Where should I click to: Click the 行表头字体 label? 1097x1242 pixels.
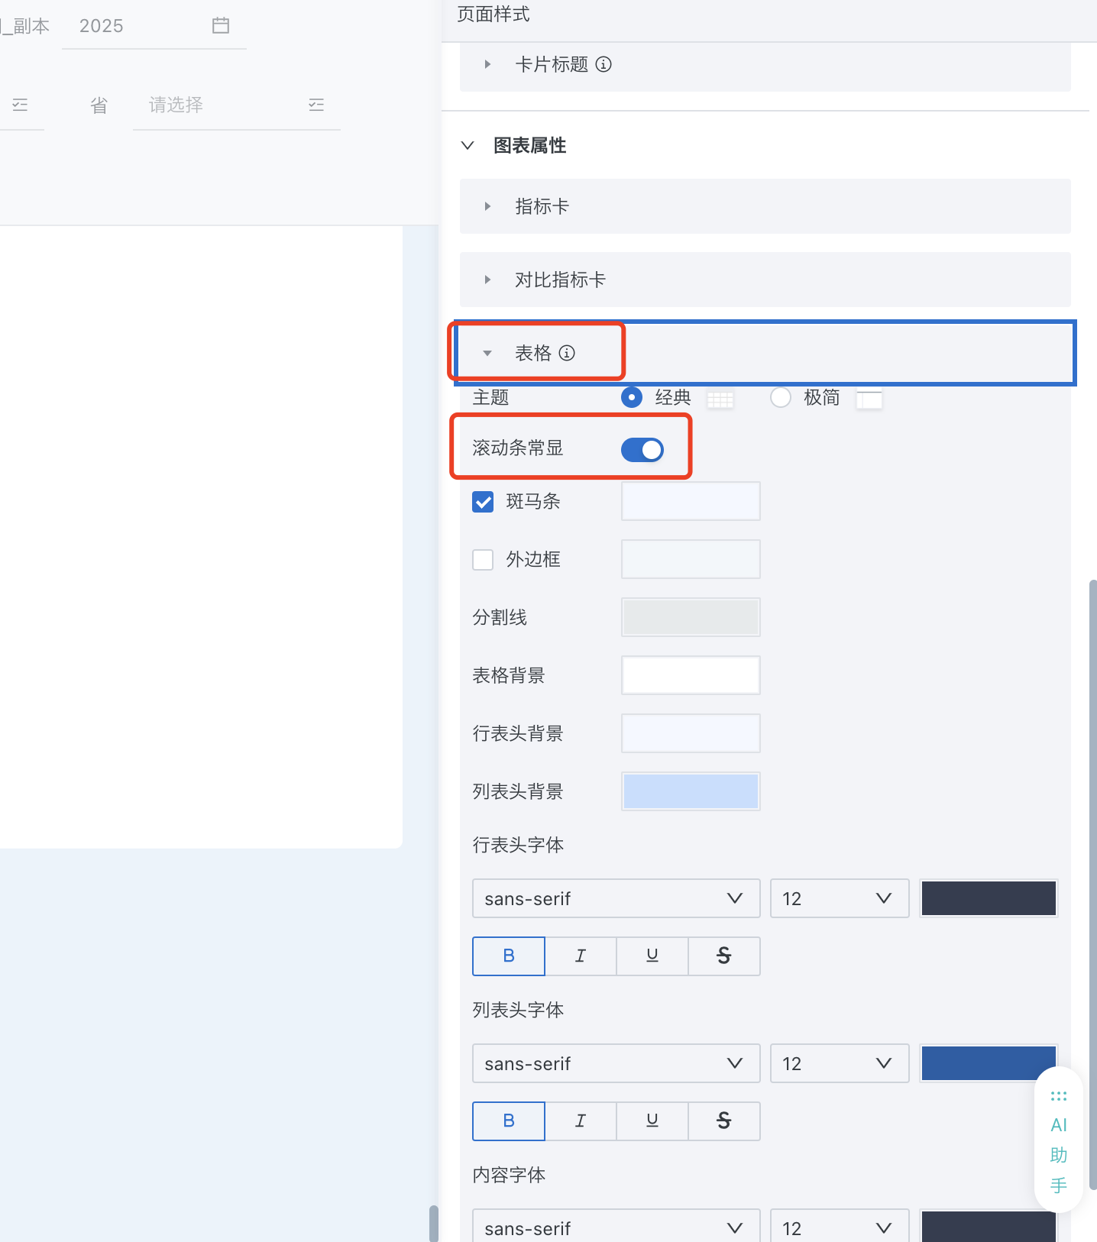518,845
